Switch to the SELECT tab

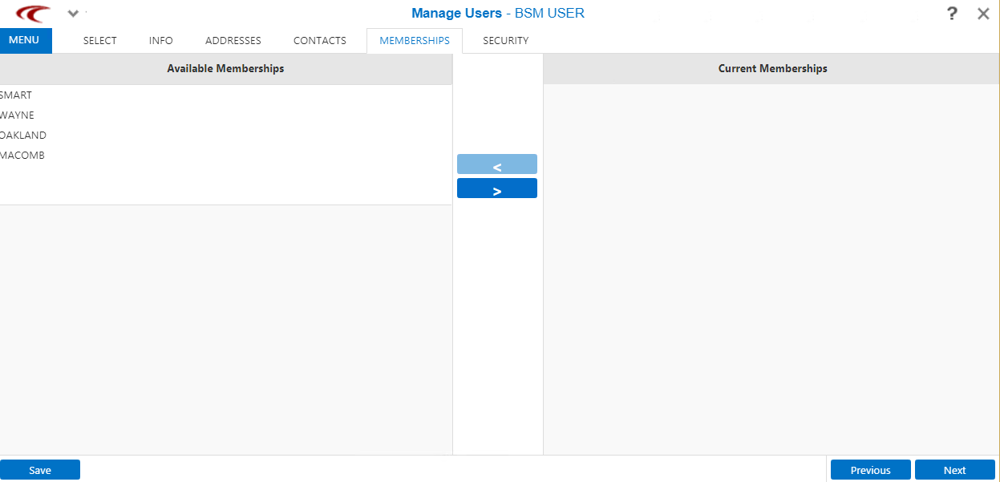(x=100, y=41)
